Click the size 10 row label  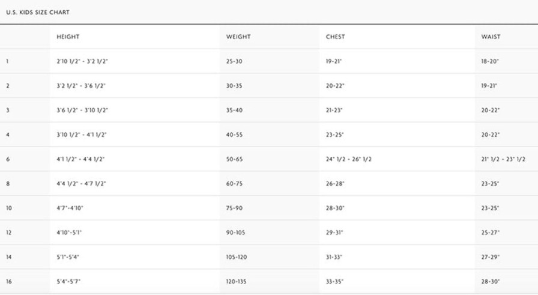[x=9, y=208]
